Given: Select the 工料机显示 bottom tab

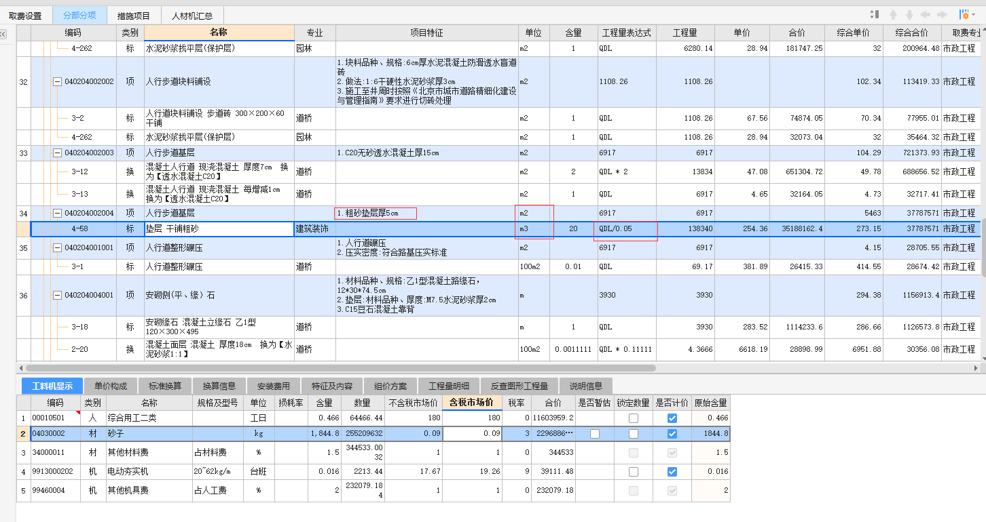Looking at the screenshot, I should click(x=52, y=386).
